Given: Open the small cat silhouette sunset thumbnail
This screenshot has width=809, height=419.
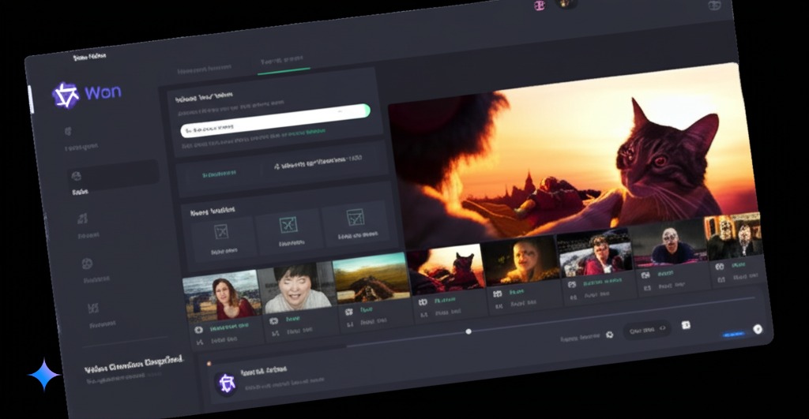Looking at the screenshot, I should 446,270.
